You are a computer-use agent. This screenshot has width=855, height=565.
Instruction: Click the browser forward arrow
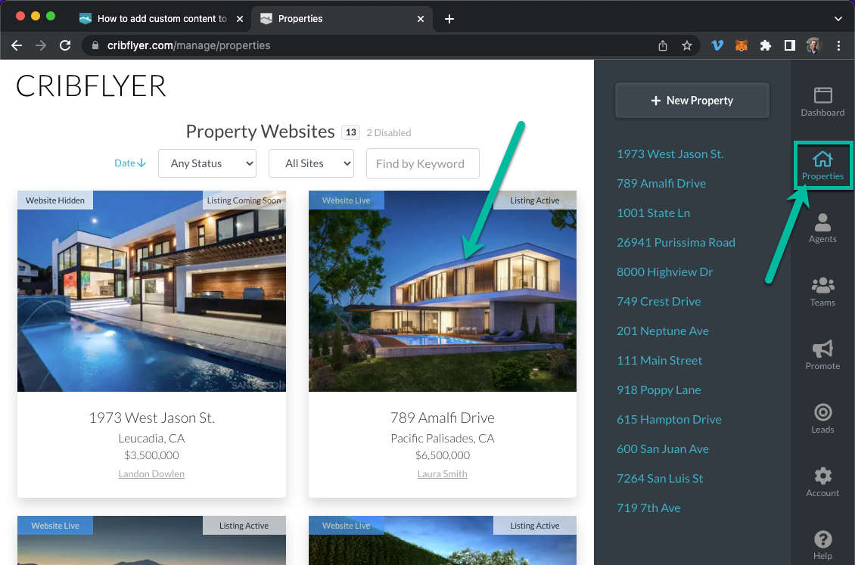(x=41, y=45)
